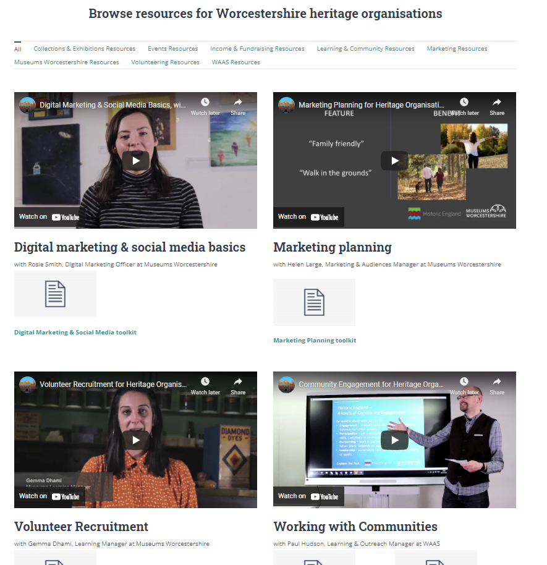The height and width of the screenshot is (565, 547).
Task: Open Marketing Planning toolkit link
Action: click(x=315, y=340)
